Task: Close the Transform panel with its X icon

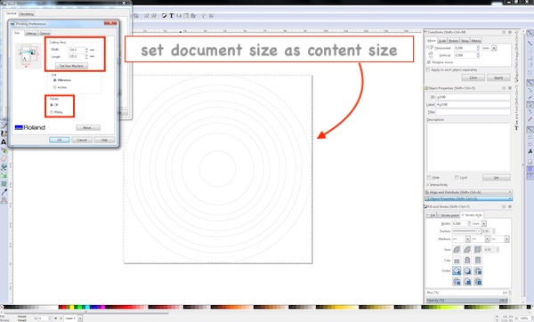Action: click(x=510, y=32)
